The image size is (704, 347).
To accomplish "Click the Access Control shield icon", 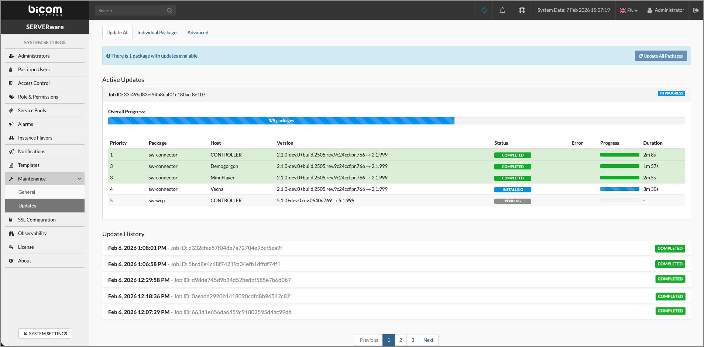I will (x=11, y=83).
